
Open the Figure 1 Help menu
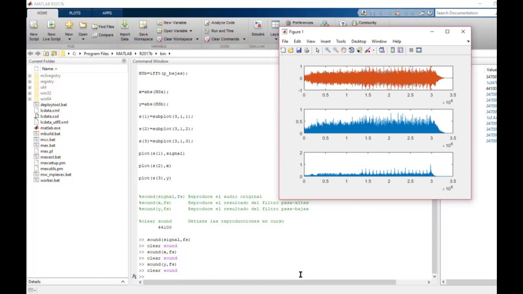click(397, 41)
